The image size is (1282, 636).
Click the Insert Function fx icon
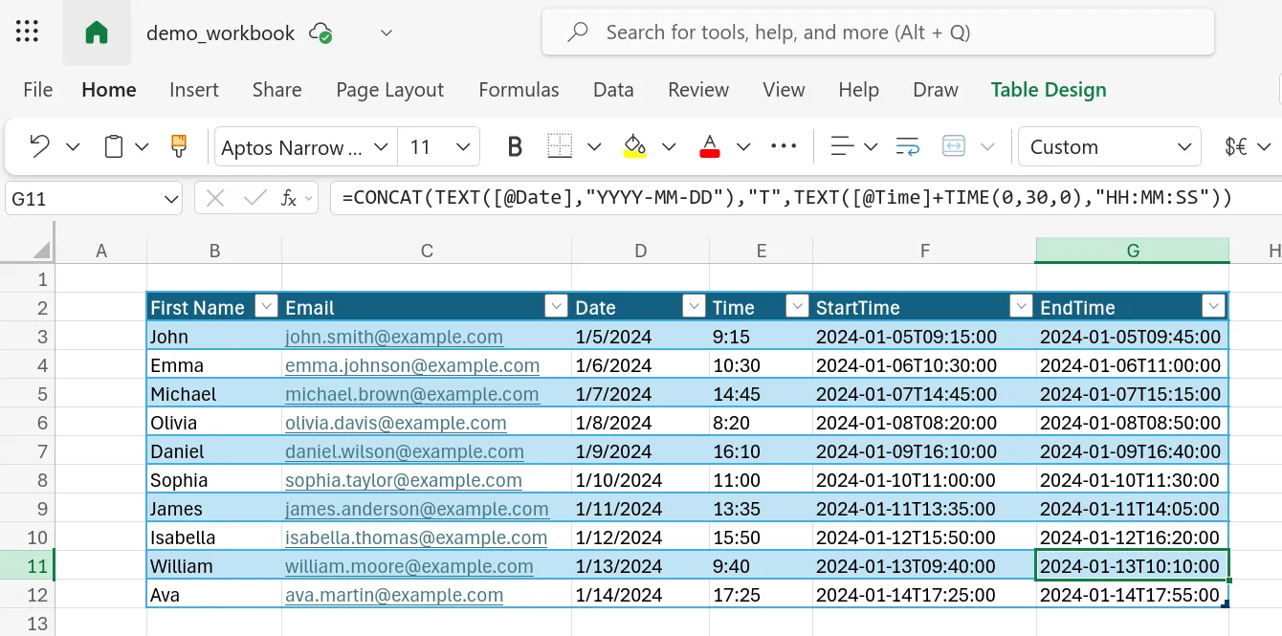[x=288, y=199]
